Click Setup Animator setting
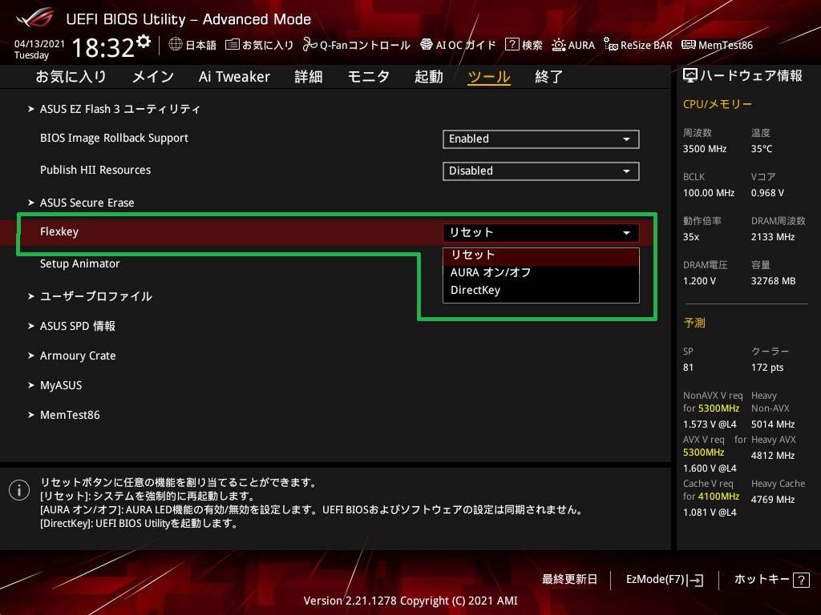The image size is (821, 615). coord(79,263)
